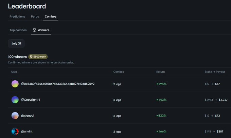Open profile @0x5380fa646e0f5a67dc333764aabd27c19da59592
Viewport: 231px width, 138px height.
click(58, 84)
